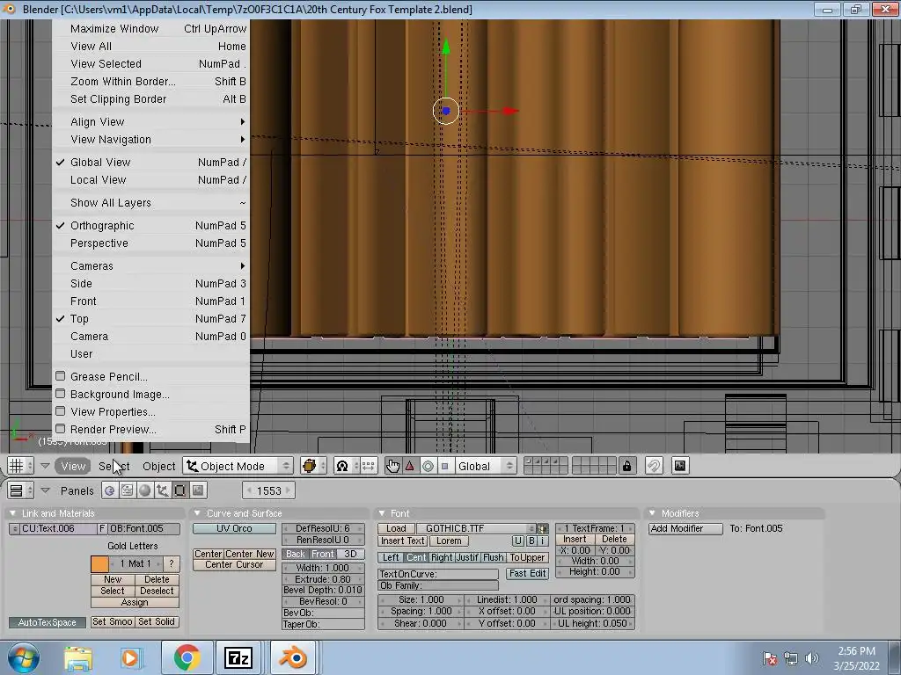
Task: Select the translate manipulator triangle icon
Action: [410, 466]
